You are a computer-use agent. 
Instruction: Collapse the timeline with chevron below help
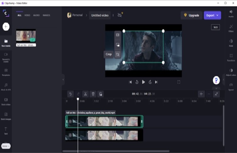(216, 88)
